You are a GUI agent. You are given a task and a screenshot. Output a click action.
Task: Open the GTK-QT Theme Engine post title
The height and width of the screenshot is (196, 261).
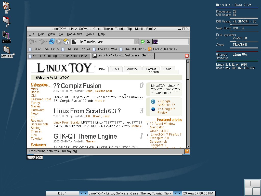[85, 136]
